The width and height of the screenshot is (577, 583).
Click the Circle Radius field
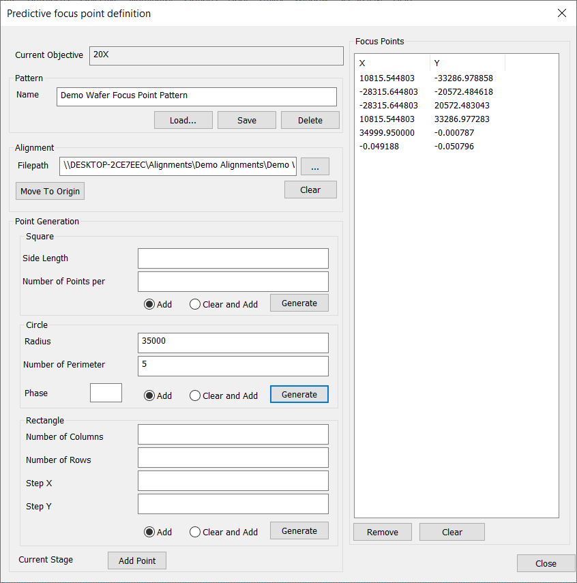(233, 342)
